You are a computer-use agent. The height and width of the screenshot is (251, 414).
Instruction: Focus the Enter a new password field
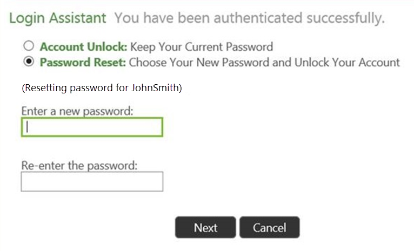pos(92,127)
